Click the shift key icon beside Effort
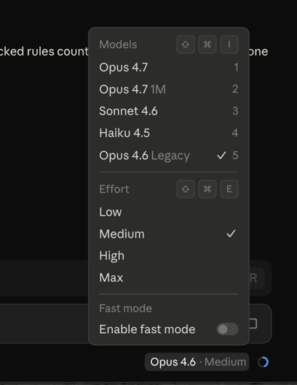The width and height of the screenshot is (297, 385). (x=186, y=189)
